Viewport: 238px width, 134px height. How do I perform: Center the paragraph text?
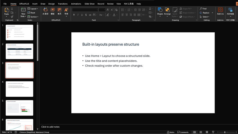point(126,15)
